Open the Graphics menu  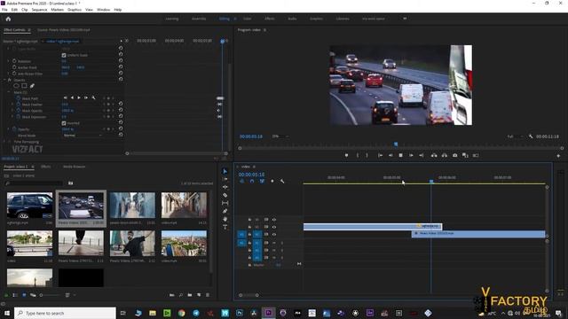point(75,10)
